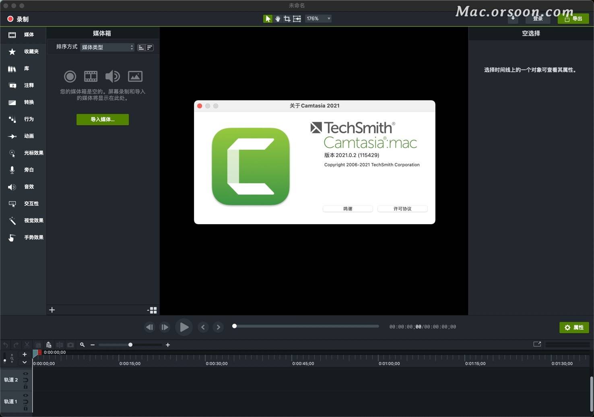Toggle ascending sort order in media bin
This screenshot has width=594, height=417.
(141, 47)
